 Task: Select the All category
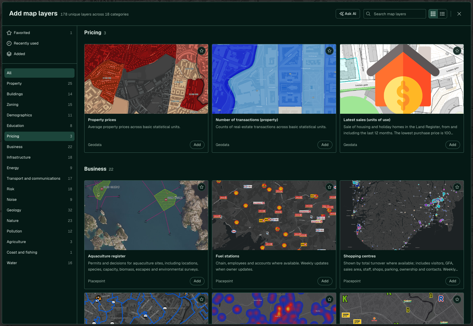coord(39,73)
